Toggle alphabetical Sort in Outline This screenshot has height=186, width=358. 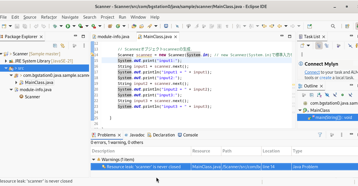319,95
